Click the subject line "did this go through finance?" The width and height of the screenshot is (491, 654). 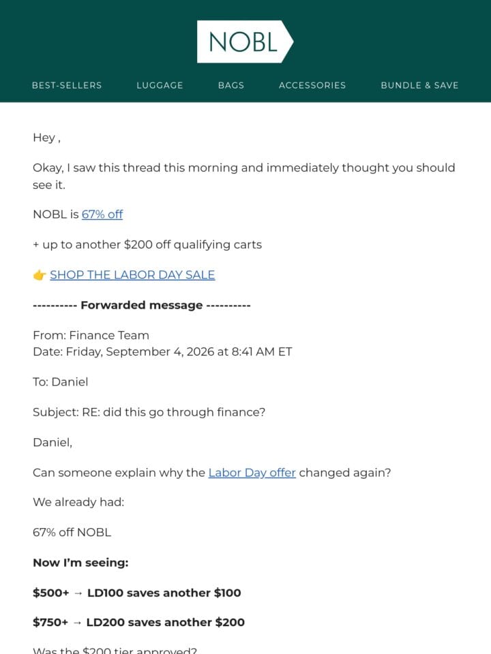[x=149, y=412]
